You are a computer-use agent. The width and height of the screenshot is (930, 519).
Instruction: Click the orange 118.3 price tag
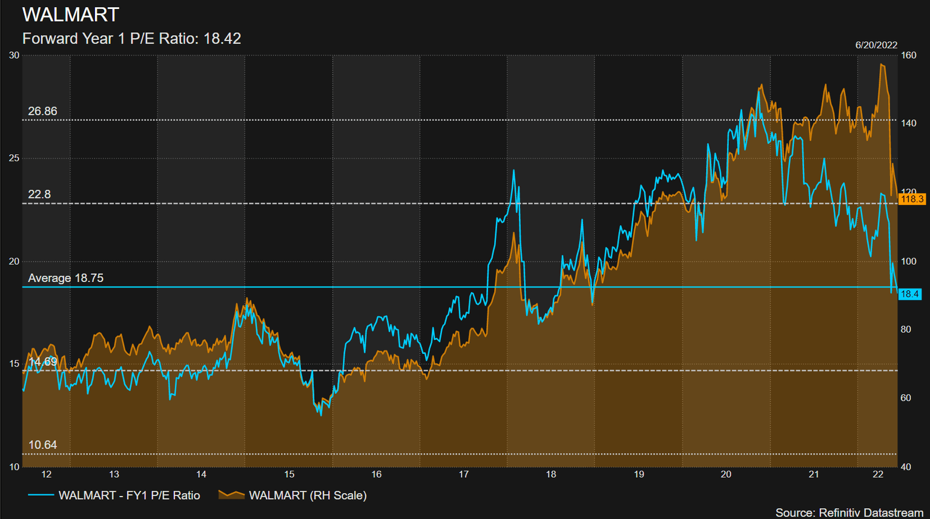tap(912, 199)
